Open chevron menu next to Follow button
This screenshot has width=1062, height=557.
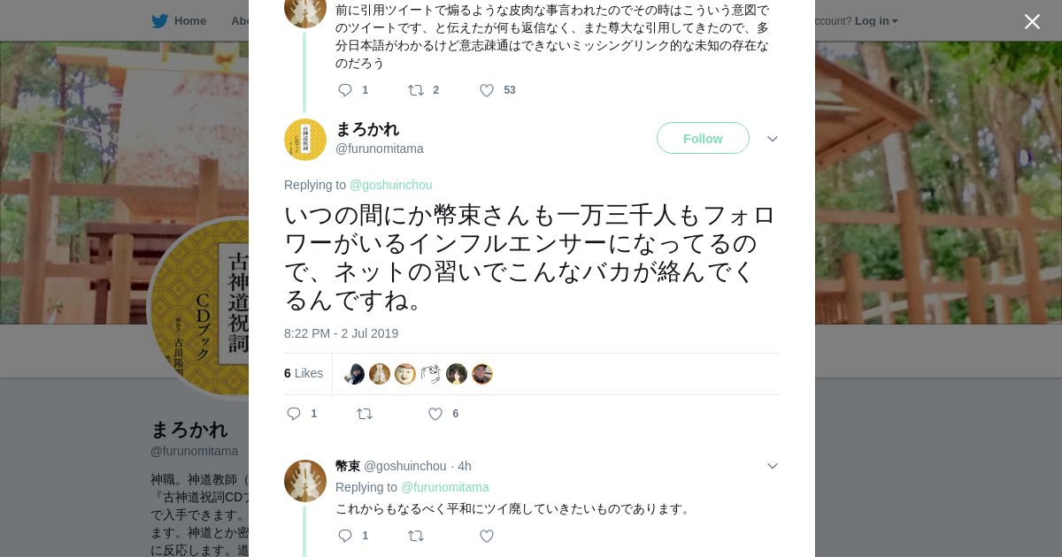772,139
